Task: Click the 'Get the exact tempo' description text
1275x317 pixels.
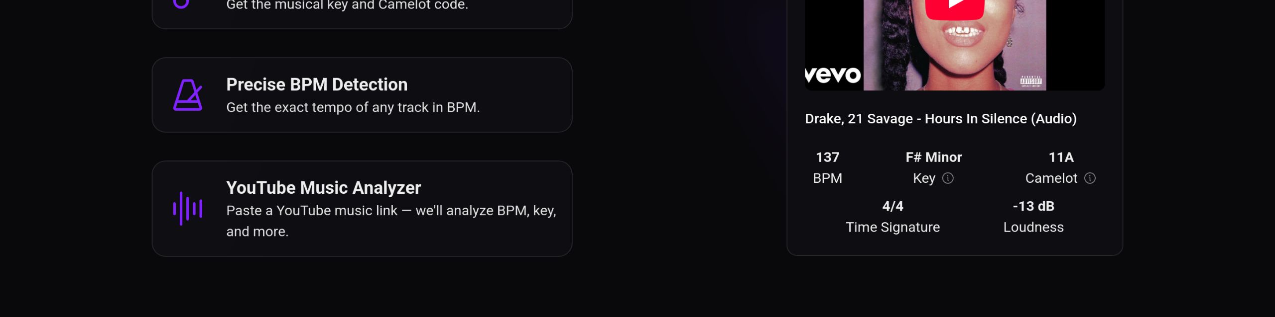Action: [x=353, y=107]
